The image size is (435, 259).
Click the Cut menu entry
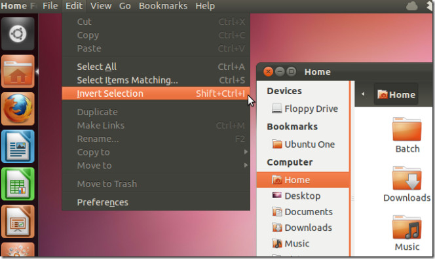coord(156,22)
